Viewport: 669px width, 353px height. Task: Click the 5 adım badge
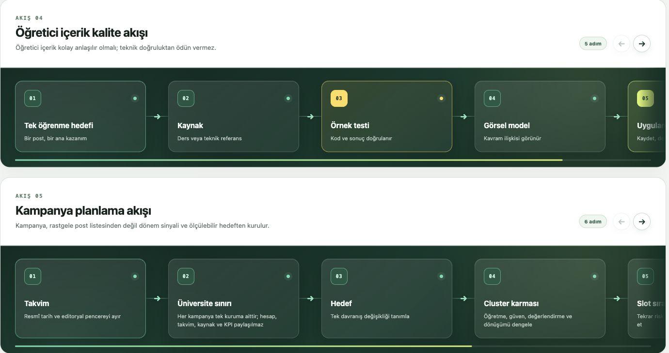(593, 44)
